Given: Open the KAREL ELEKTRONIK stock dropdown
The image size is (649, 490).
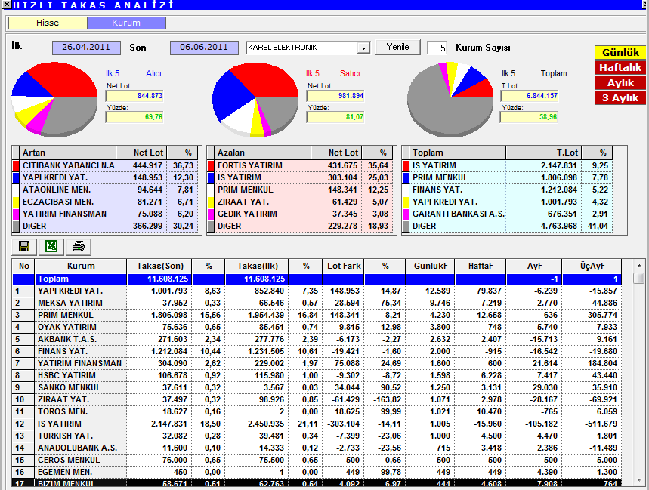Looking at the screenshot, I should (363, 48).
